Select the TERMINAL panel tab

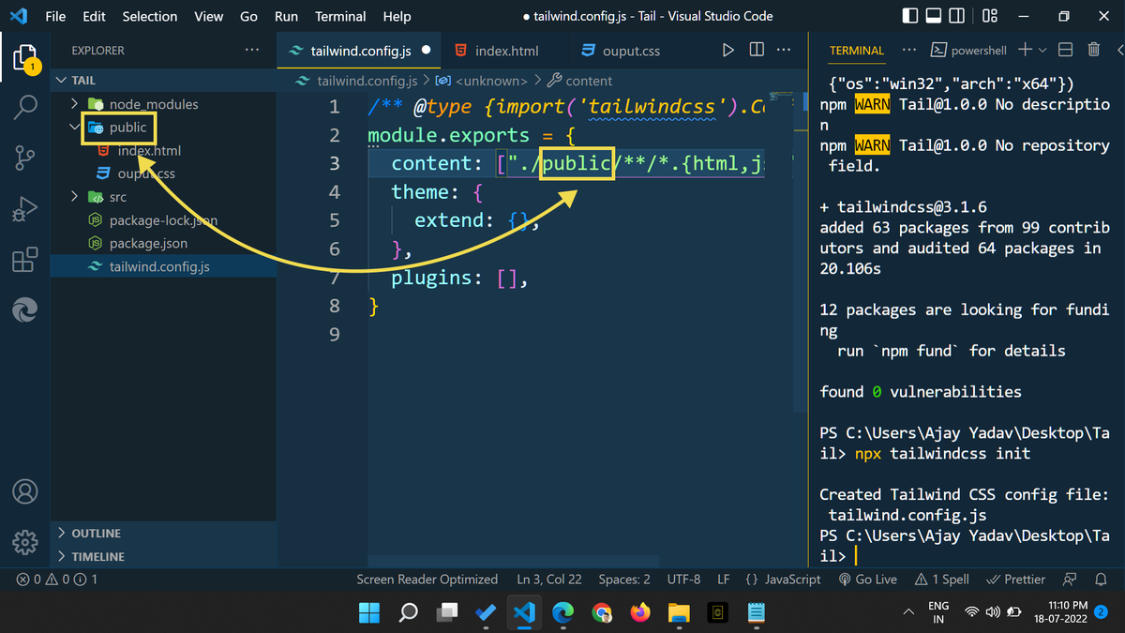point(856,51)
